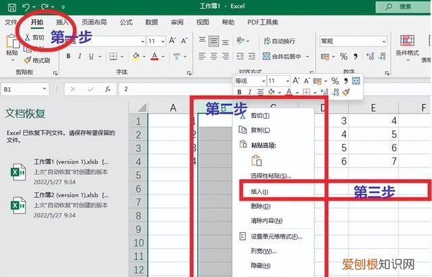This screenshot has height=277, width=432.
Task: Click the ribbon red font color A
Action: coord(155,56)
